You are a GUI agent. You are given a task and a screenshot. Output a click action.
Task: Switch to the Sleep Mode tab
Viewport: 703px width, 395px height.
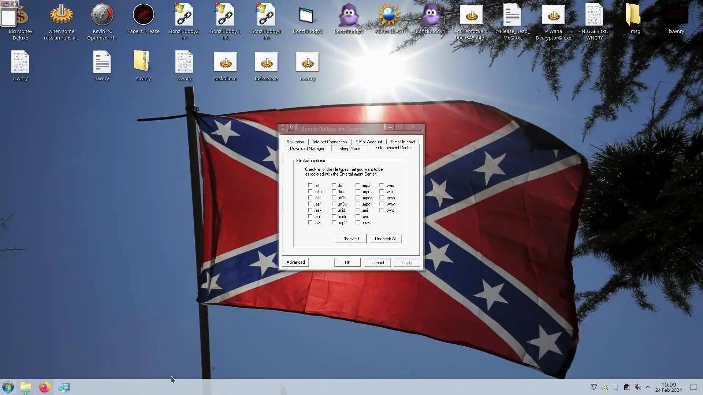pos(349,148)
